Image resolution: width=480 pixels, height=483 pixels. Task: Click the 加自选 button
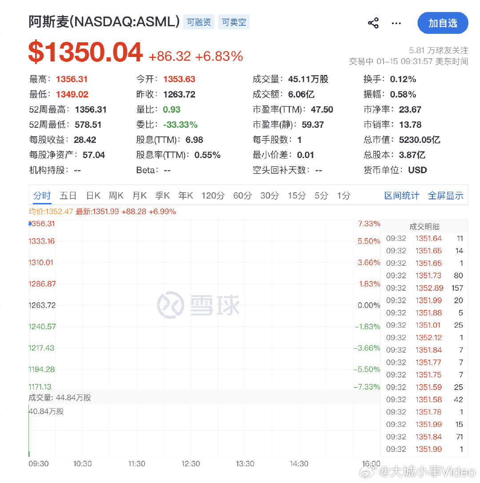(x=443, y=23)
